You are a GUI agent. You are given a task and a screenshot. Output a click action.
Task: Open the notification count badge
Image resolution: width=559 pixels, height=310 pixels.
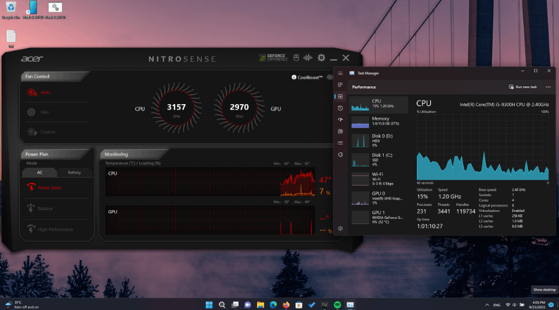click(x=551, y=304)
